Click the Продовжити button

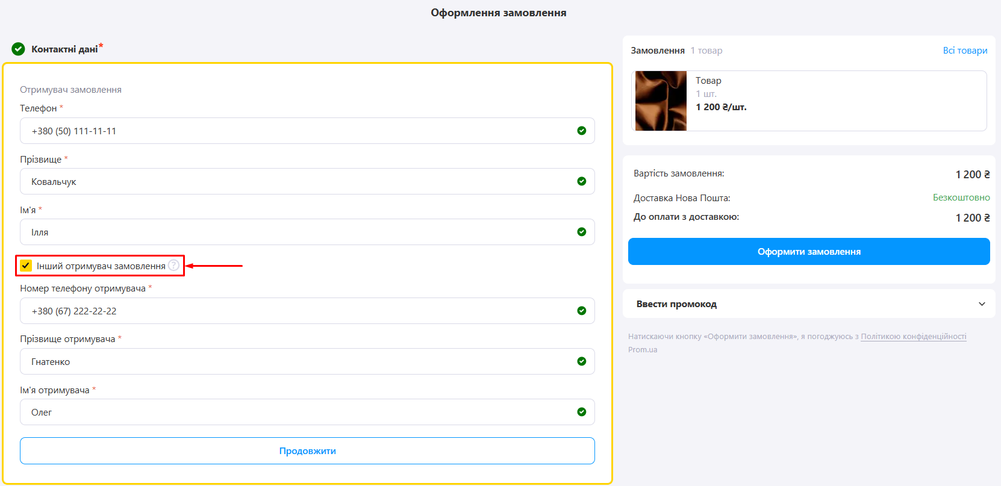click(x=307, y=451)
